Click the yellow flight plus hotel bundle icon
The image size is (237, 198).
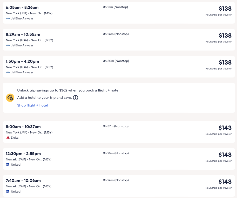[10, 98]
